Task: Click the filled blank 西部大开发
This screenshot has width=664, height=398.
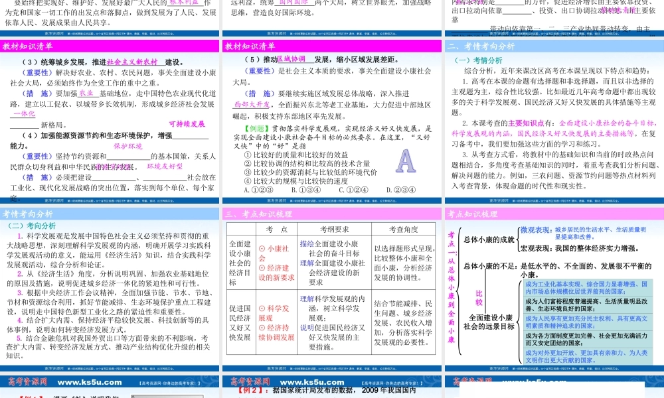Action: click(252, 104)
